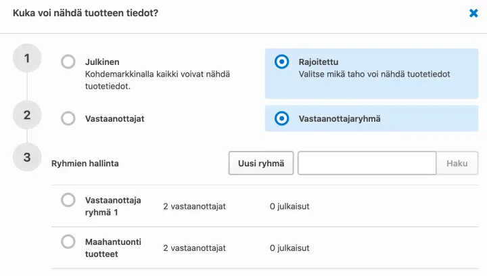The image size is (487, 276).
Task: Click step 2 circle indicator
Action: pyautogui.click(x=27, y=115)
